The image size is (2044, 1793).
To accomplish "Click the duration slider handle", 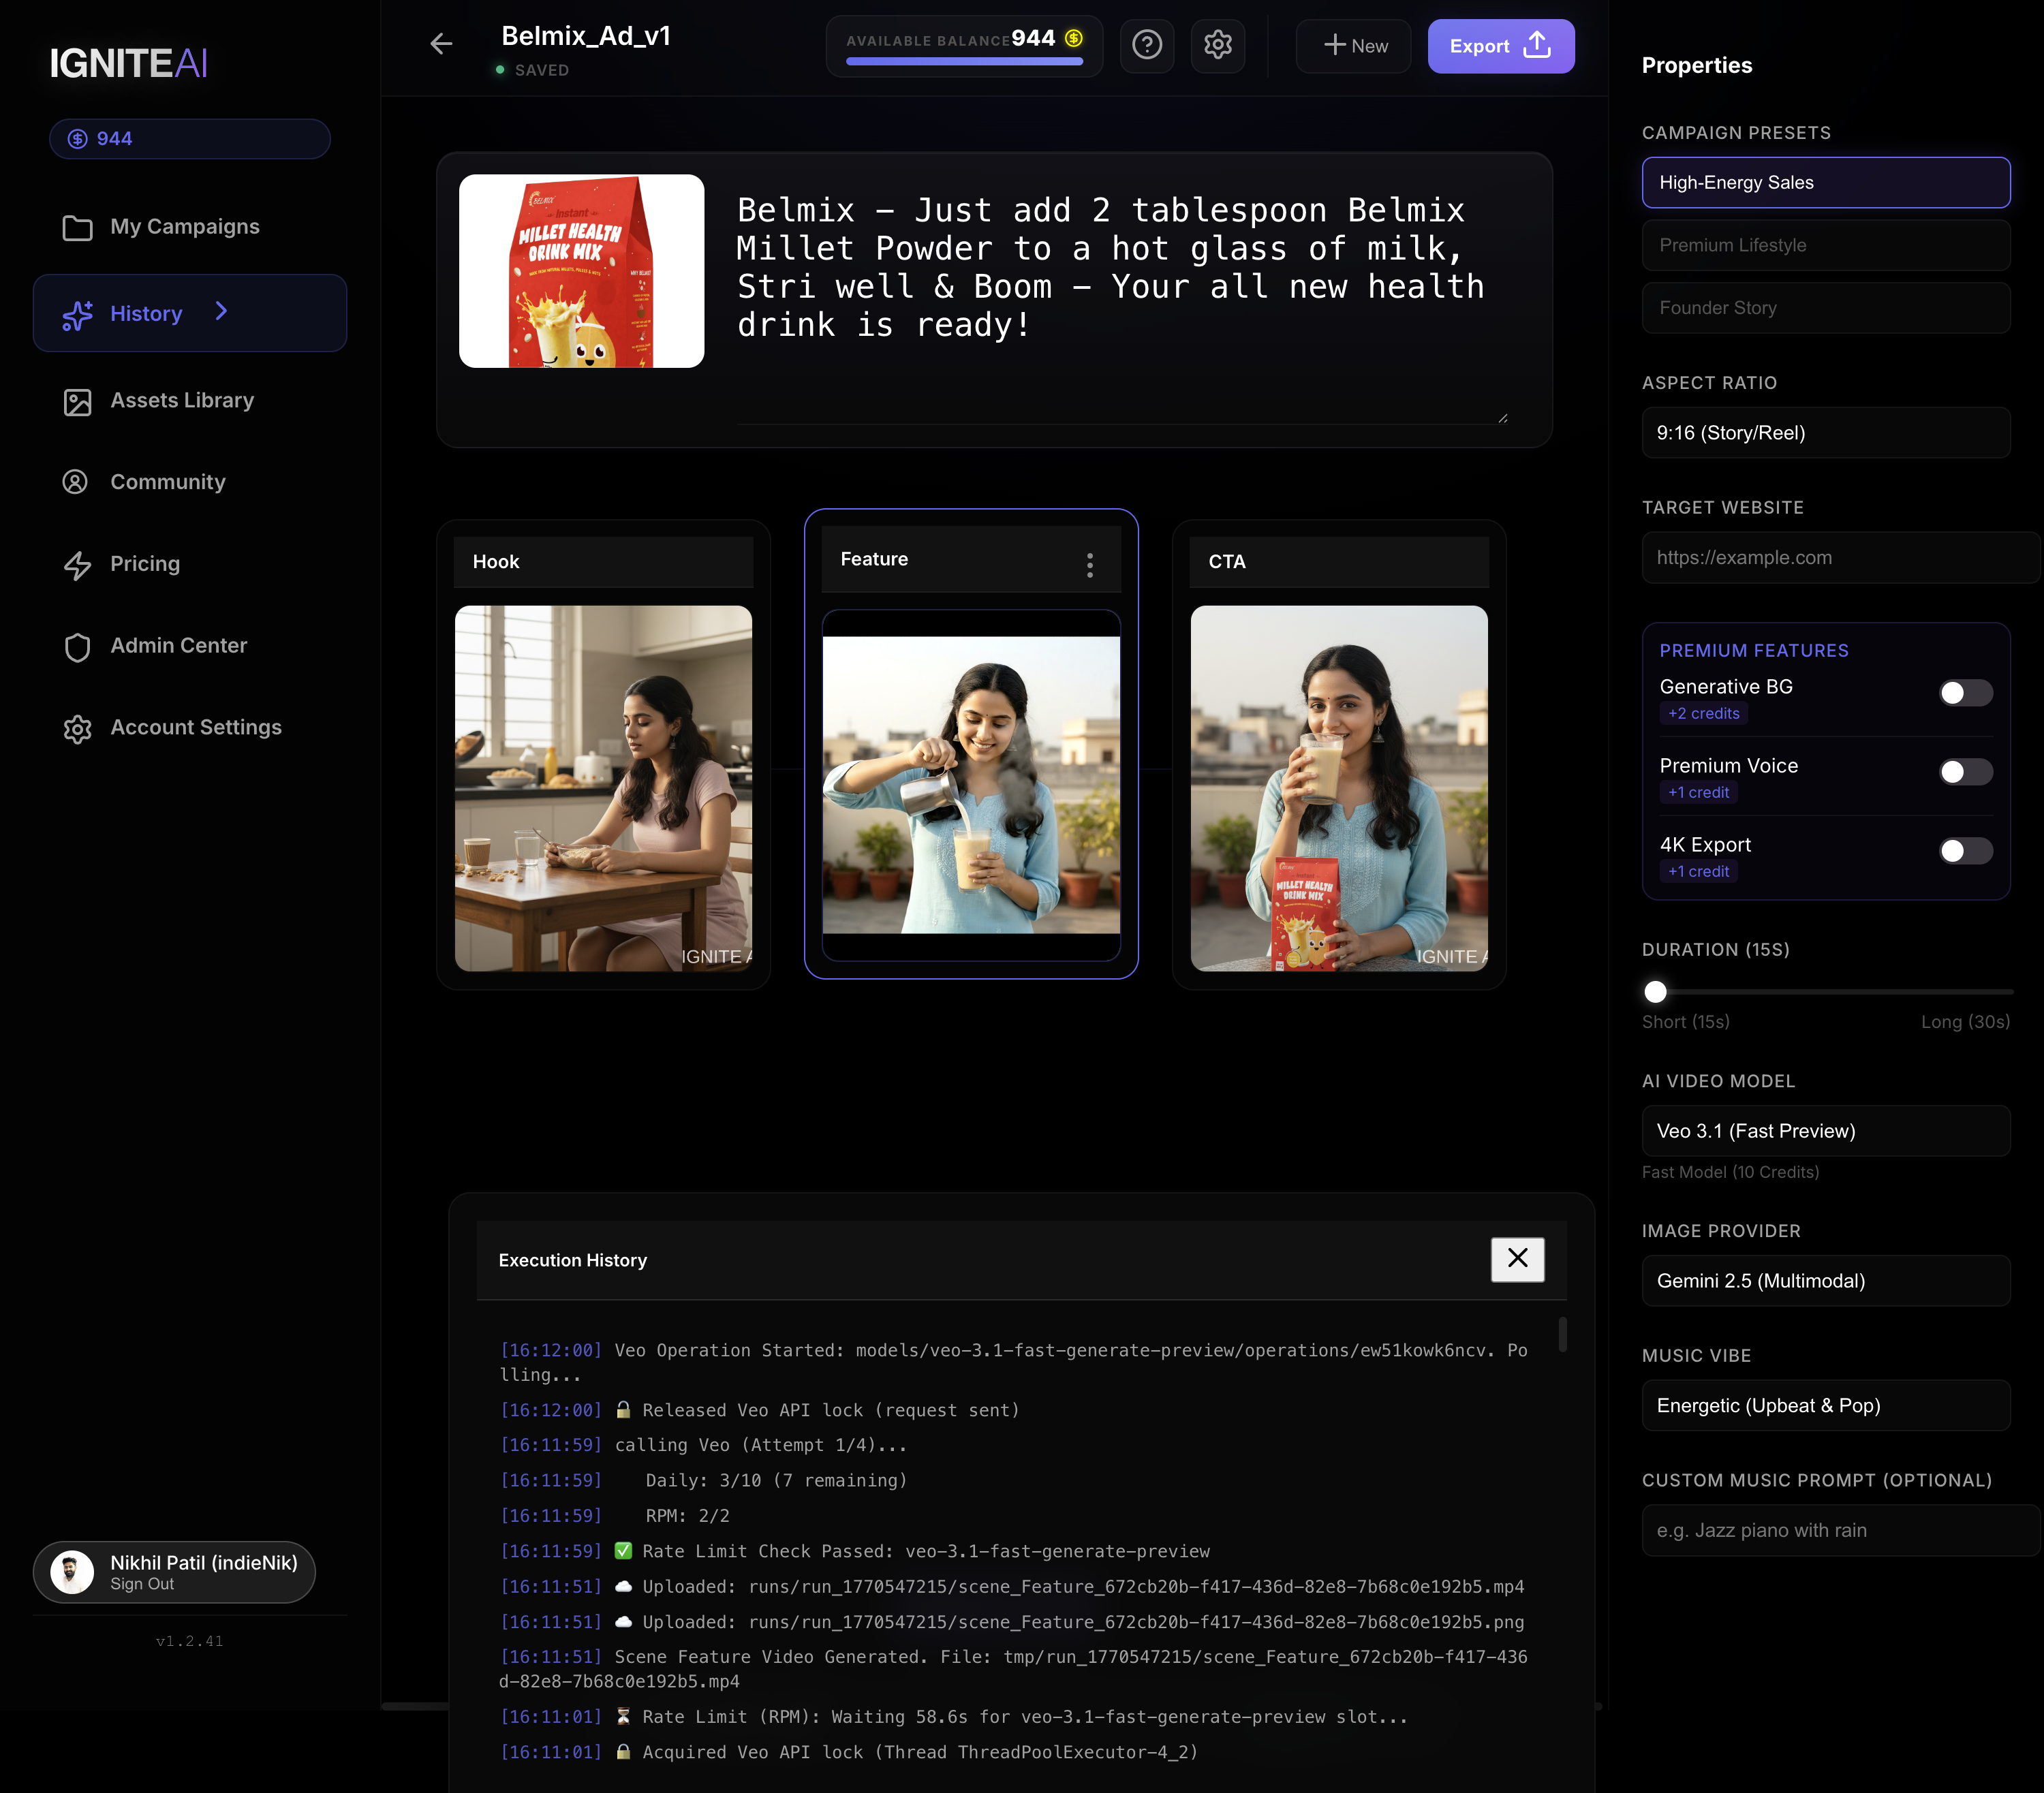I will point(1655,991).
